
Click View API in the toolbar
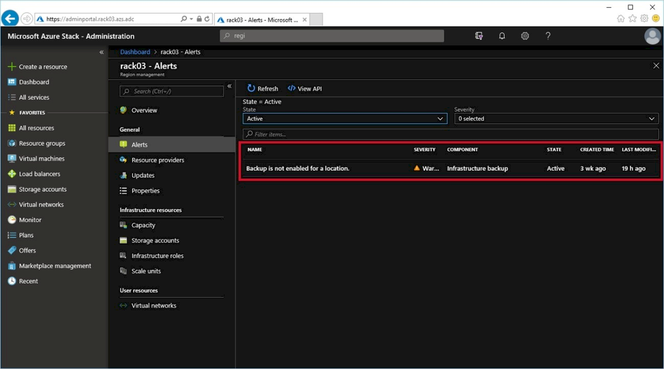click(x=305, y=89)
